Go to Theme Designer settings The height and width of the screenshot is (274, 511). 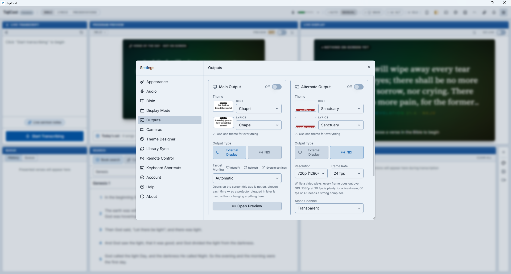pos(170,139)
